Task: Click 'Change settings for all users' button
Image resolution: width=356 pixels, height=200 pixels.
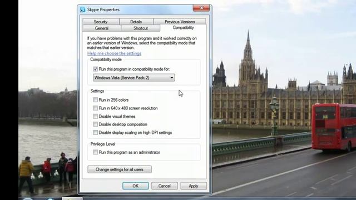Action: (x=120, y=169)
